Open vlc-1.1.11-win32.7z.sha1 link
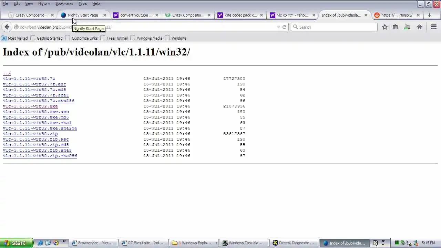Viewport: 441px width, 248px height. click(36, 95)
